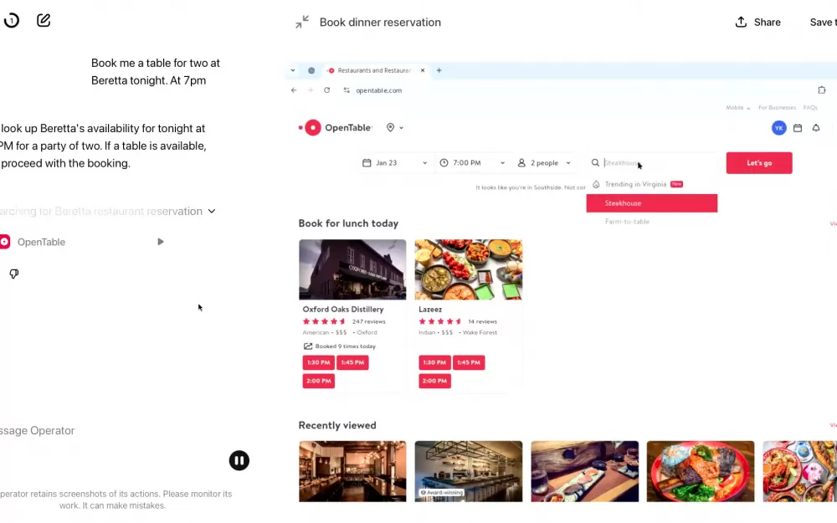
Task: Click the Share button
Action: (x=757, y=23)
